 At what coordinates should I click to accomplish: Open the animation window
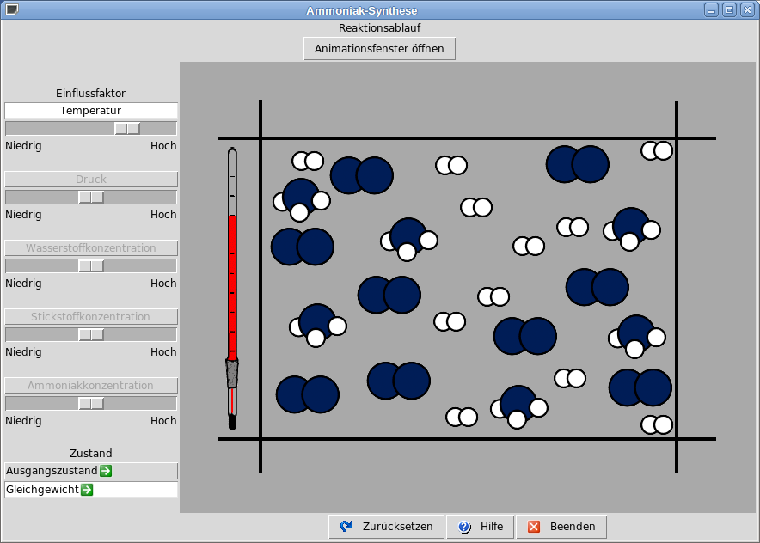379,49
